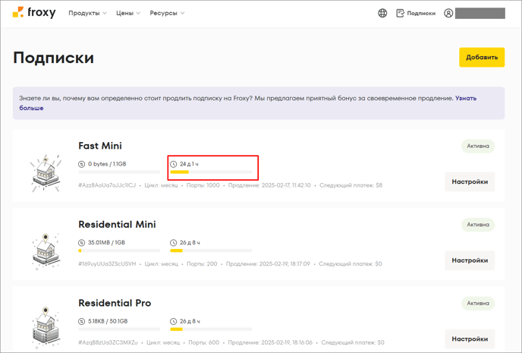Expand the Продукты menu
This screenshot has height=353, width=522.
pyautogui.click(x=87, y=13)
